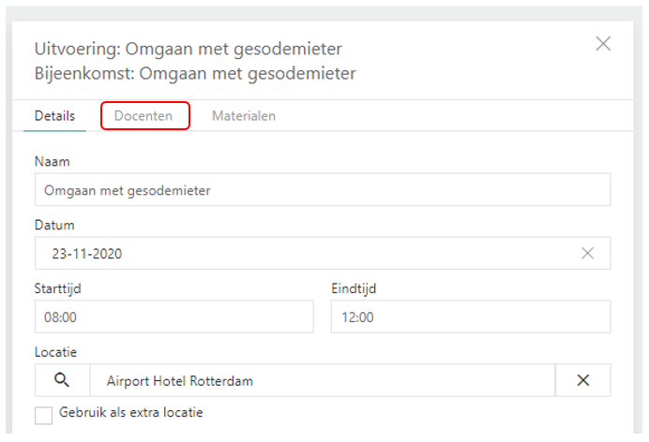Click the Eindtijd field label
The width and height of the screenshot is (649, 442).
tap(354, 288)
